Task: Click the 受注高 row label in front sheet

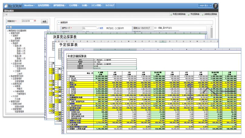Action: pyautogui.click(x=72, y=76)
